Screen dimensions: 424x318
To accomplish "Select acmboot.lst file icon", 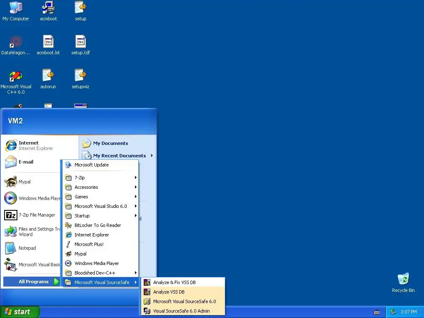I will coord(48,45).
